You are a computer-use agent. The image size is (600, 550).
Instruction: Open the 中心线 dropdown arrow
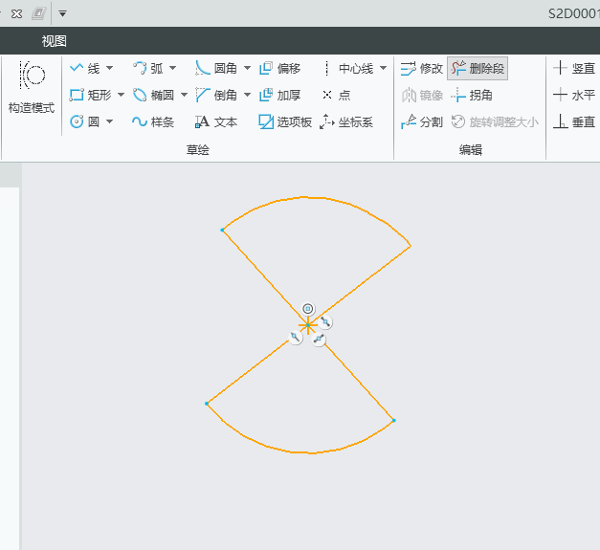tap(383, 69)
